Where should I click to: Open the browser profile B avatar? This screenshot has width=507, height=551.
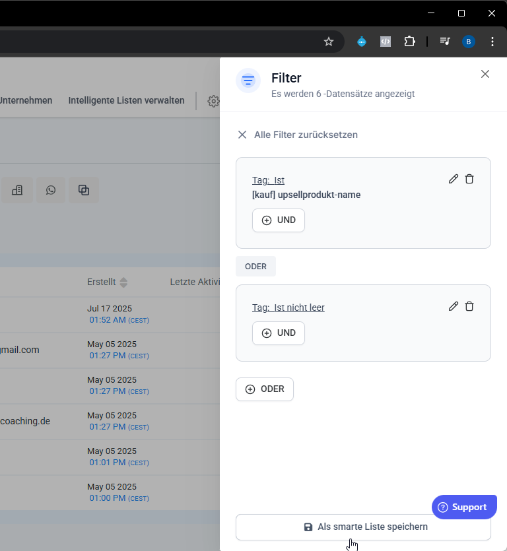pyautogui.click(x=468, y=42)
